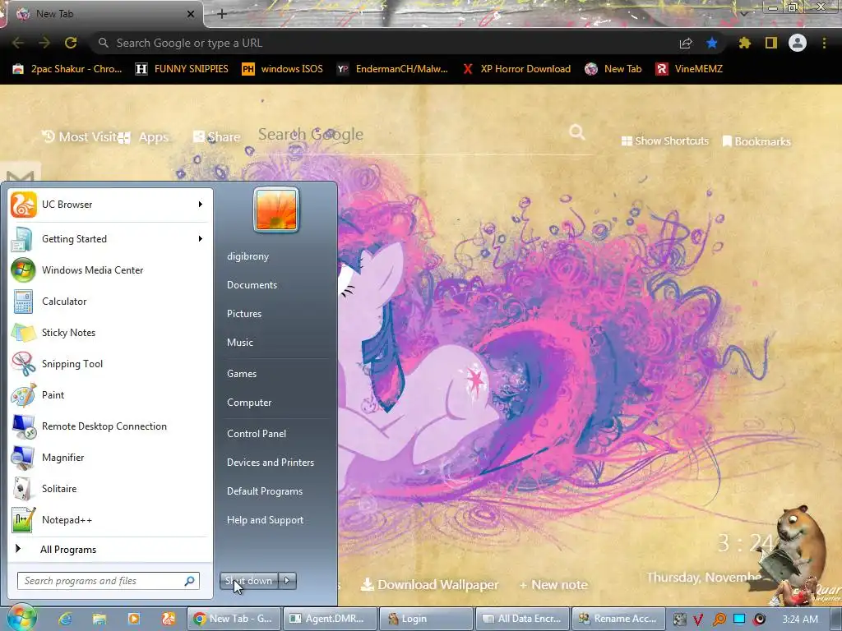Open new Chrome tab plus button
This screenshot has width=842, height=631.
tap(222, 14)
